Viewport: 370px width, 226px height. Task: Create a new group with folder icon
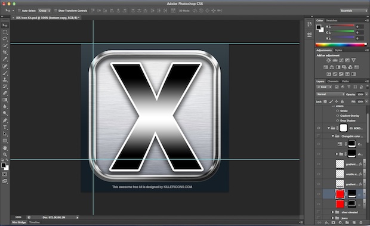[347, 222]
